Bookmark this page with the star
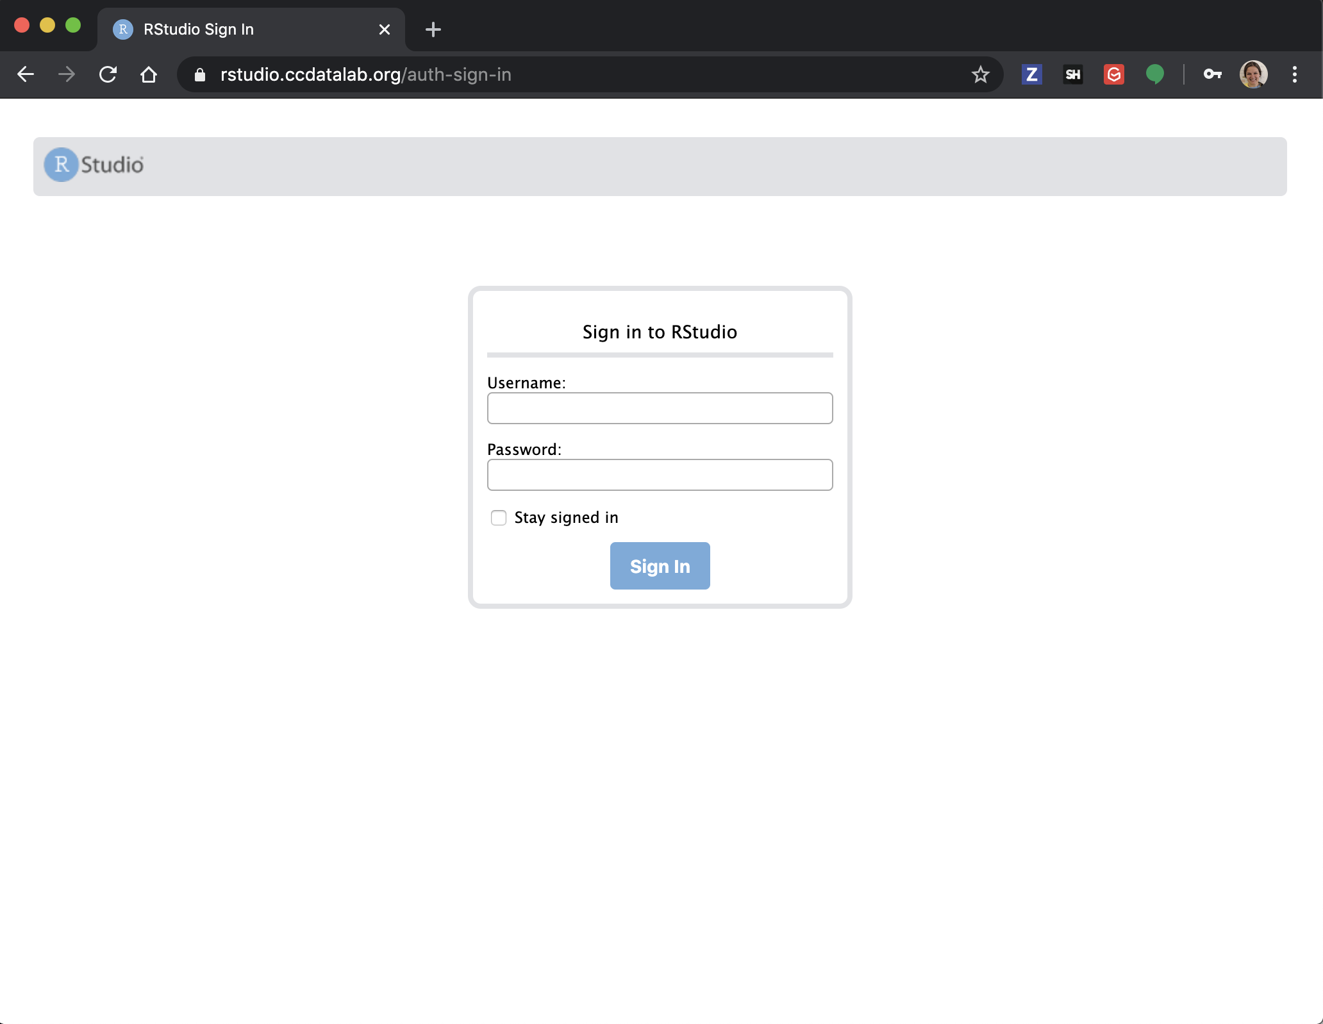The image size is (1323, 1024). [980, 74]
